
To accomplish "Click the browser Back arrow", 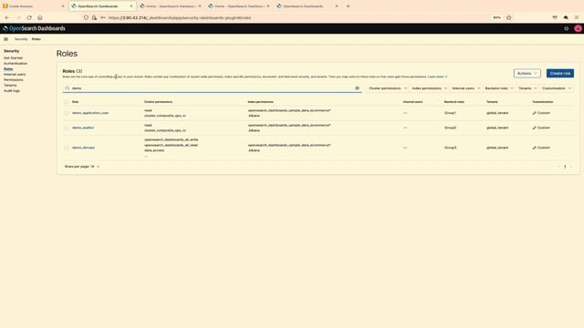I will tap(7, 17).
